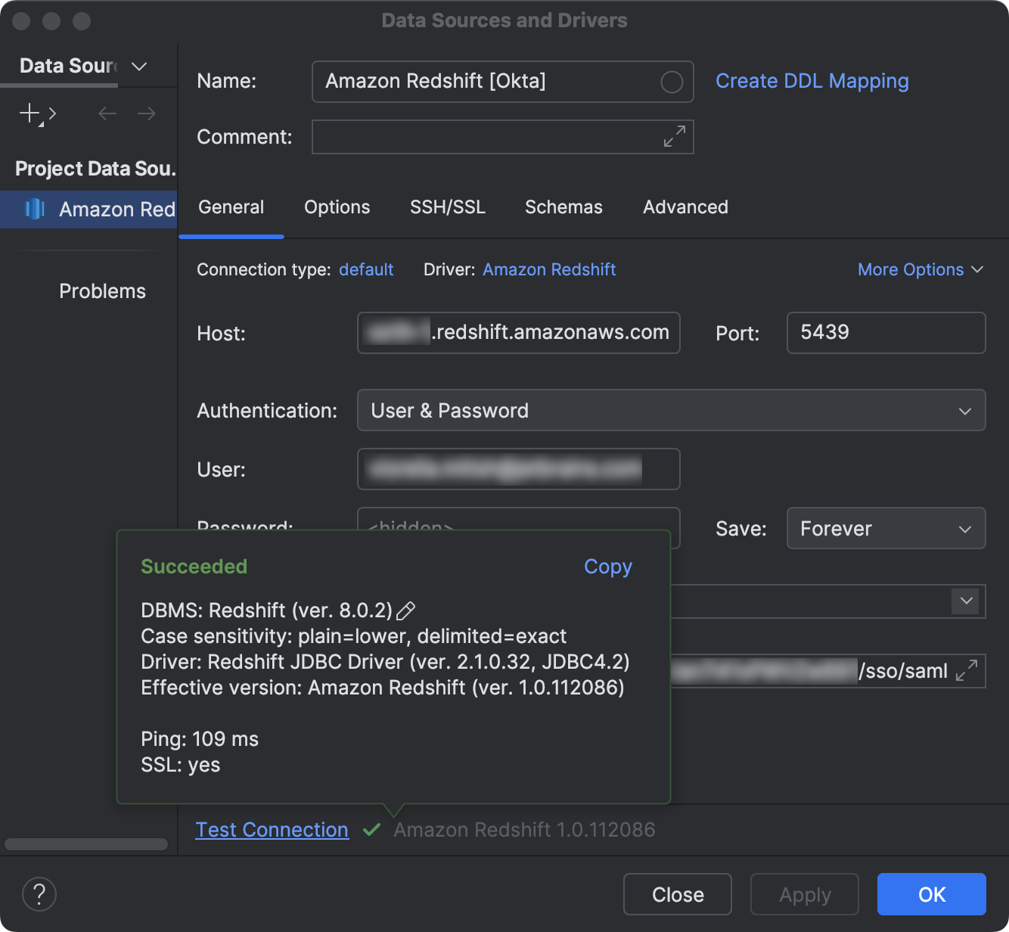Click the Apply button

coord(805,894)
